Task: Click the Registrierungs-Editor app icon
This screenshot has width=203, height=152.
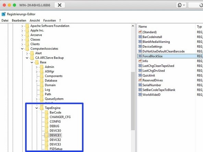Action: click(x=3, y=14)
